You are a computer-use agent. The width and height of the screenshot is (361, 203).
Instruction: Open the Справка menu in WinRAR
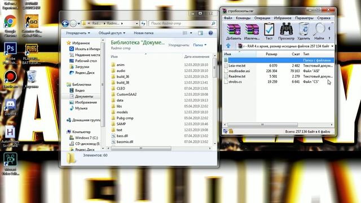(x=324, y=18)
